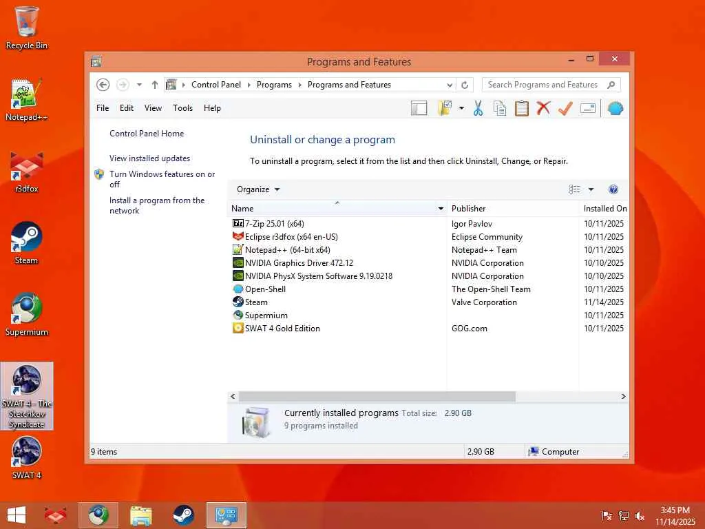705x529 pixels.
Task: Click the Back navigation button
Action: coord(103,85)
